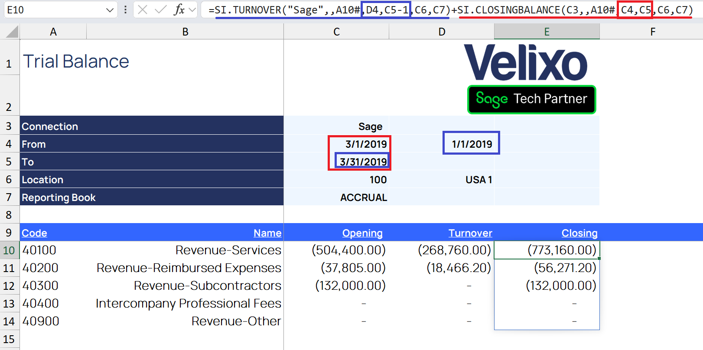Expand the Name Box dropdown arrow

[x=110, y=10]
